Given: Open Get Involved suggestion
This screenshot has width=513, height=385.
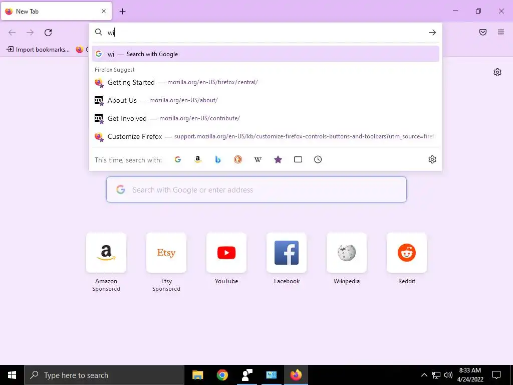Looking at the screenshot, I should point(266,118).
